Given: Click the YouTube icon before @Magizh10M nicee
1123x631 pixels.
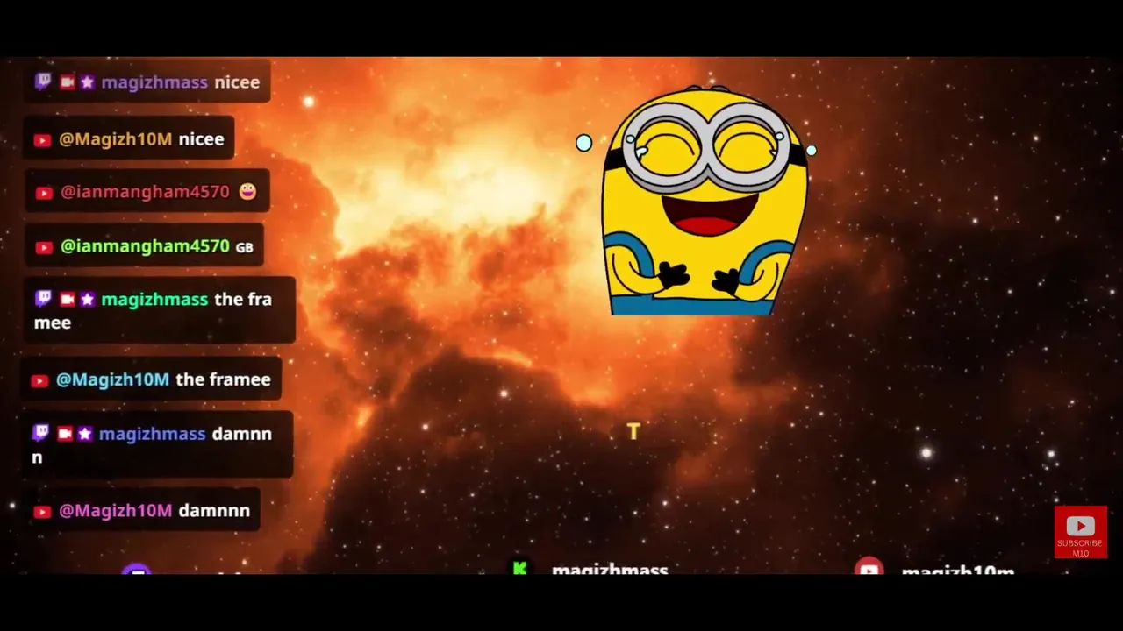Looking at the screenshot, I should pos(42,140).
